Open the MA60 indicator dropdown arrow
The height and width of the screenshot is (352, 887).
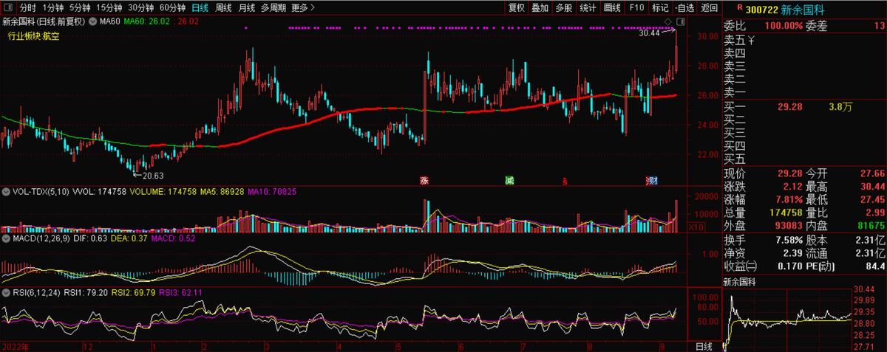pyautogui.click(x=92, y=21)
